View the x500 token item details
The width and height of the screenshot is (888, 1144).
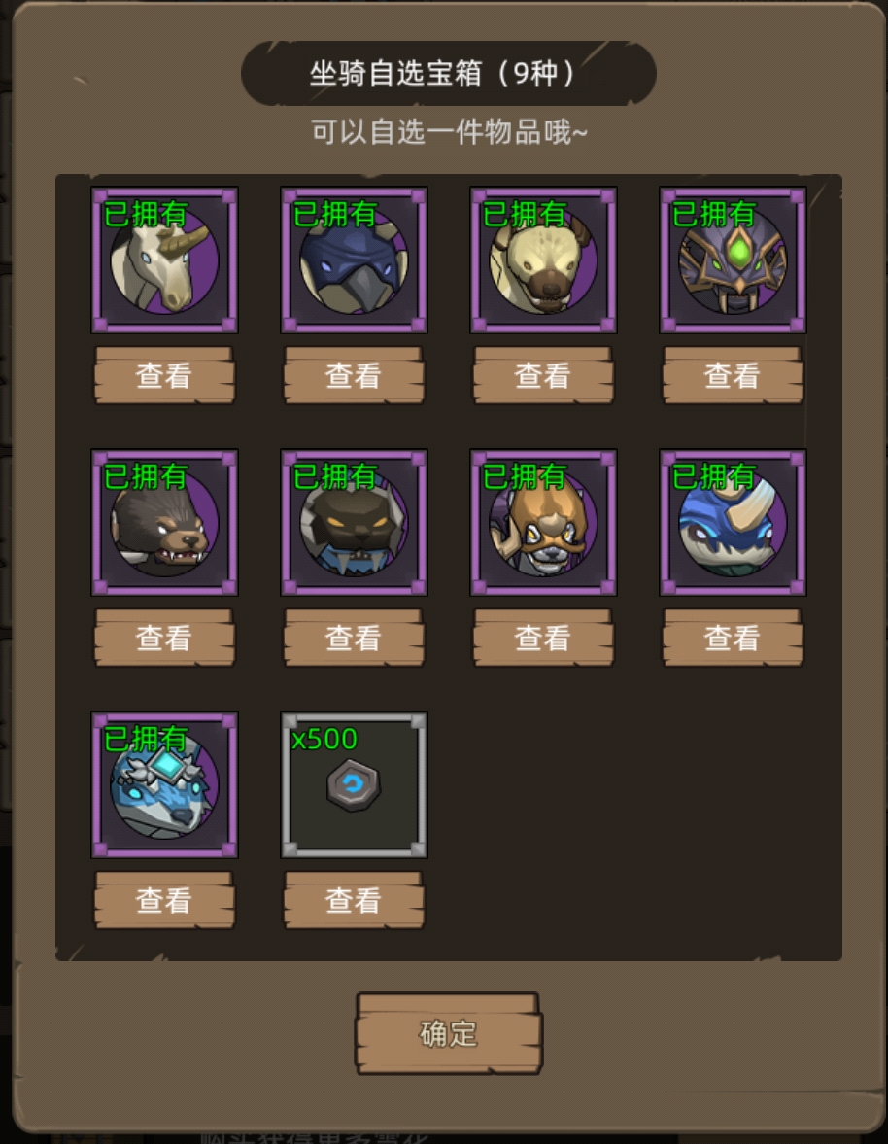(x=354, y=900)
